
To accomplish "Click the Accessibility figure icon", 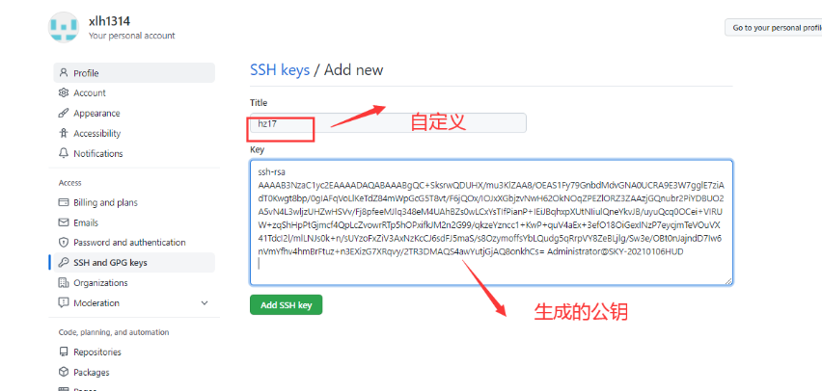I will pyautogui.click(x=64, y=134).
